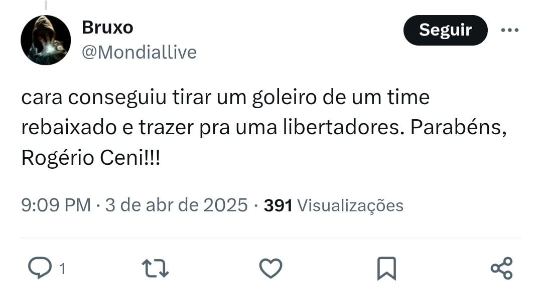542x290 pixels.
Task: Visit the @Mondiallive handle link
Action: (140, 53)
